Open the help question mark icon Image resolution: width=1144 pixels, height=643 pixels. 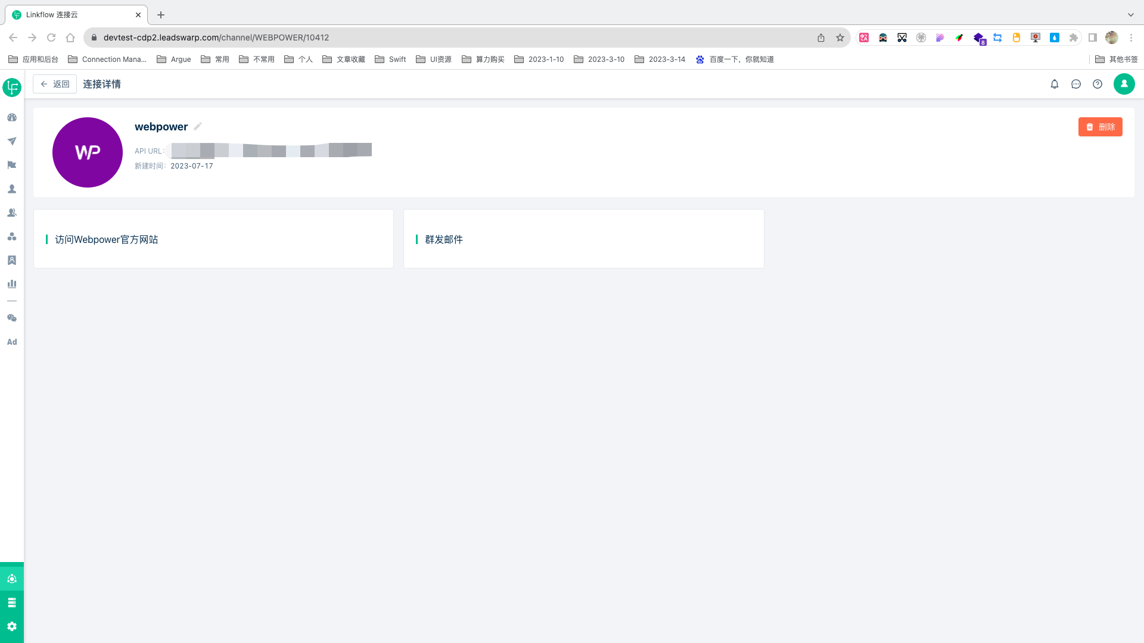tap(1098, 84)
